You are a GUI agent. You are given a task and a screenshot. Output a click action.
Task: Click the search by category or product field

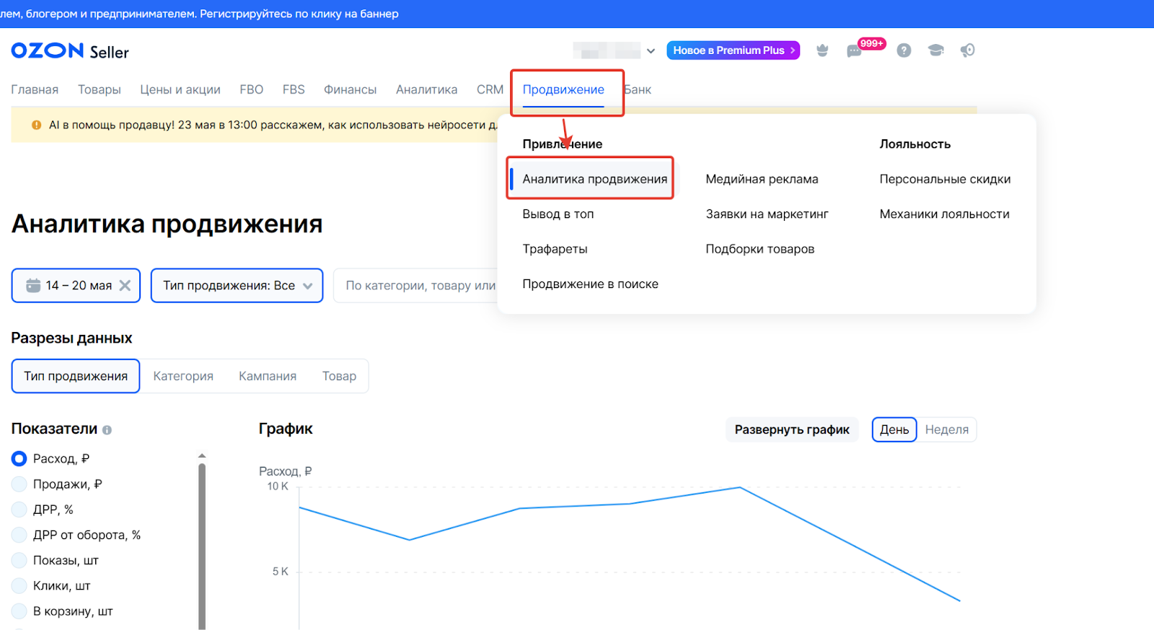415,285
